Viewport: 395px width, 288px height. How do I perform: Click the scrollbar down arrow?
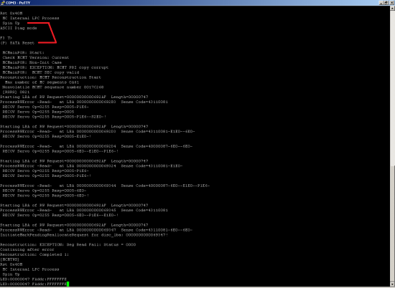pyautogui.click(x=392, y=284)
